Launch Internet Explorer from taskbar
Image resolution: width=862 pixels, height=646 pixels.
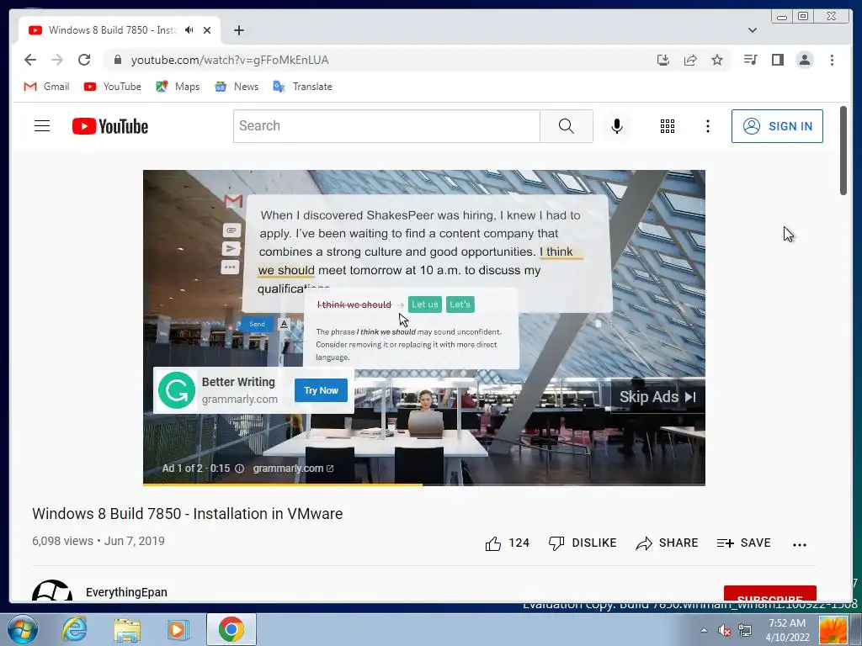coord(74,629)
